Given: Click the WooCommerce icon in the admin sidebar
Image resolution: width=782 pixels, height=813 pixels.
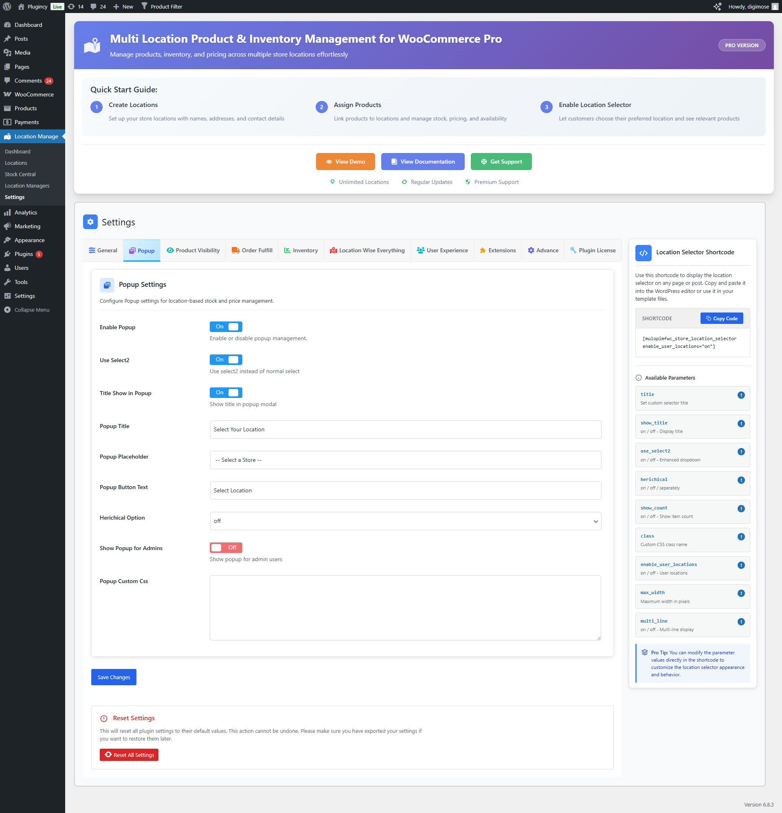Looking at the screenshot, I should 7,94.
